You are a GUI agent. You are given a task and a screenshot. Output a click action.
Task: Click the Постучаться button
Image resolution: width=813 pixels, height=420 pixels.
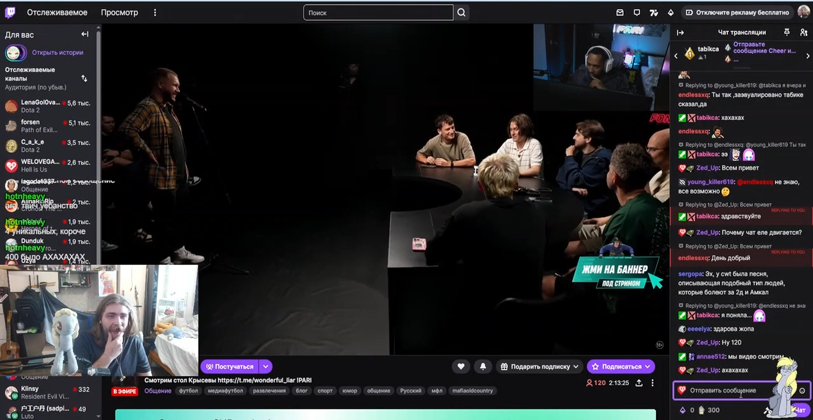[x=230, y=367]
